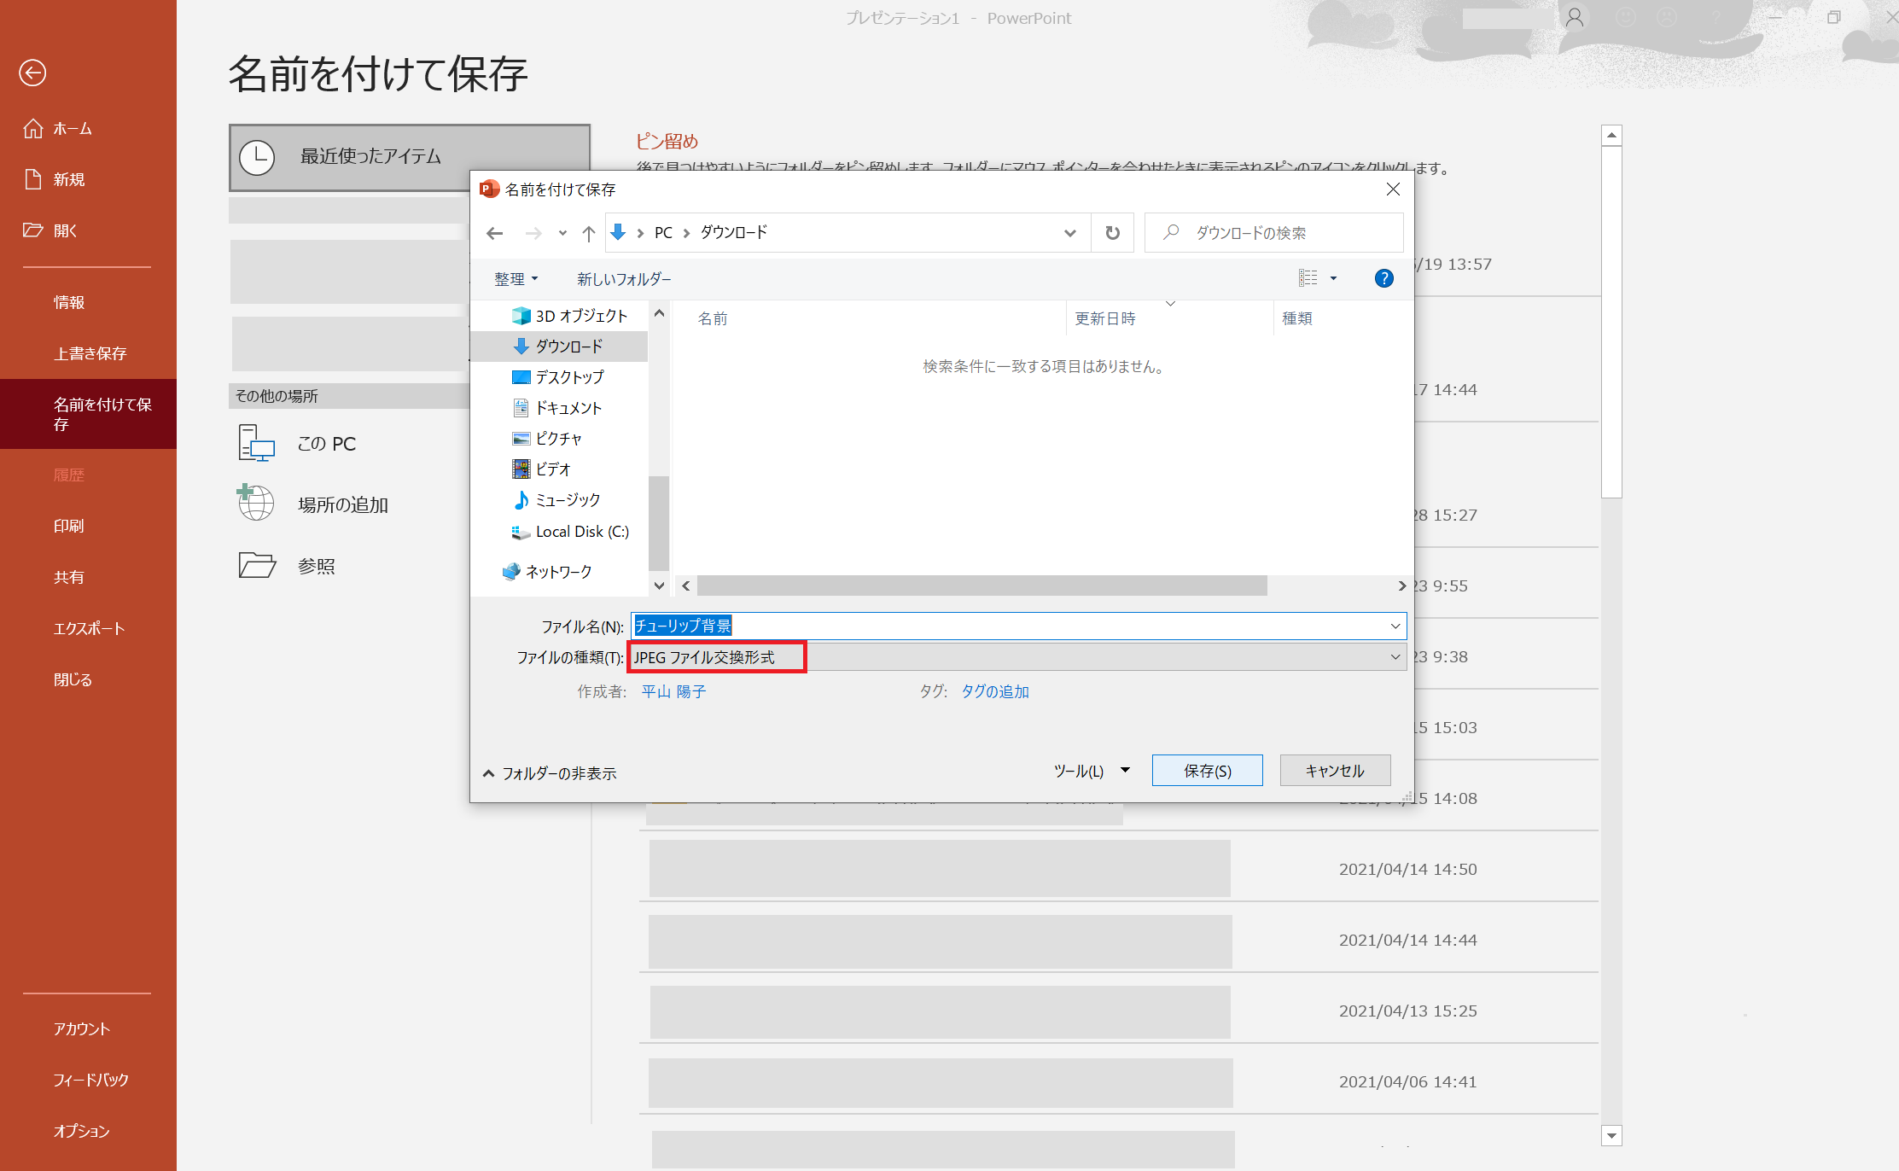
Task: Click the horizontal scrollbar in file list
Action: coord(982,585)
